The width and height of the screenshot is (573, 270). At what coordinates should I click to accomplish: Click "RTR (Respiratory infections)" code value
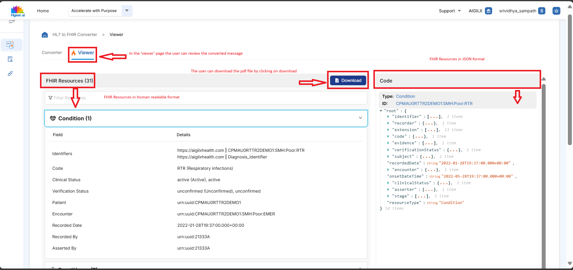205,168
